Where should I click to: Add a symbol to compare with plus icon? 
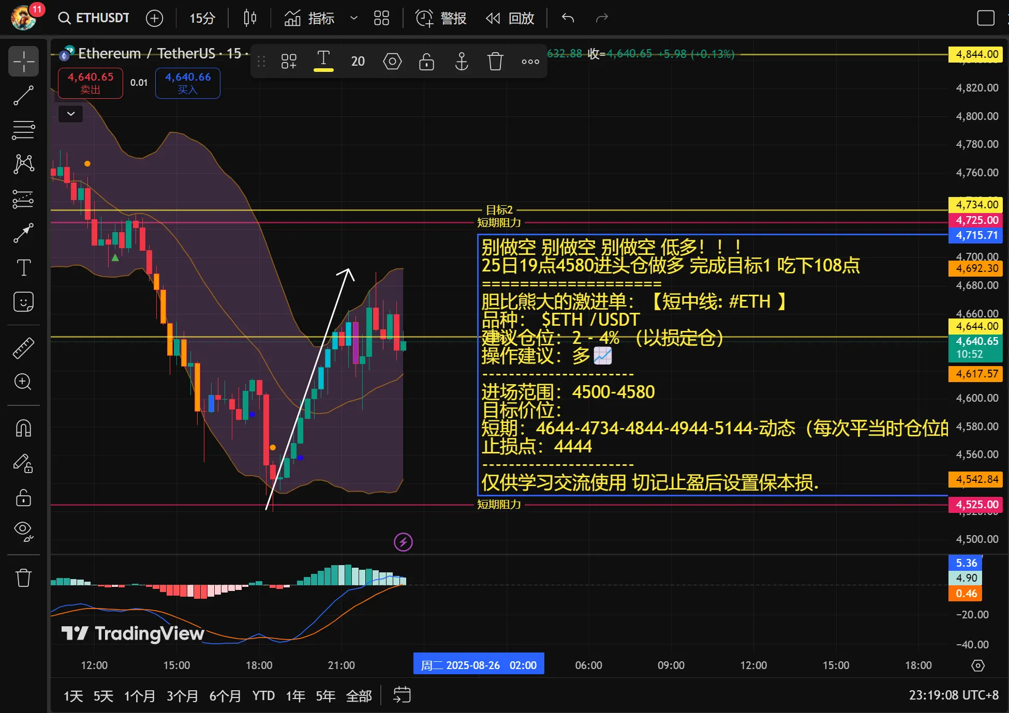click(154, 18)
